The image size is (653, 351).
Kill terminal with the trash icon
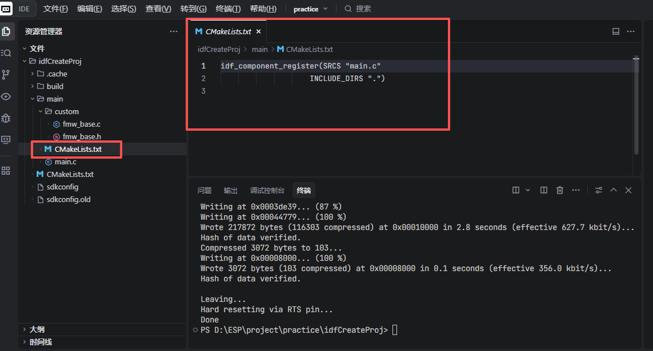pos(560,190)
